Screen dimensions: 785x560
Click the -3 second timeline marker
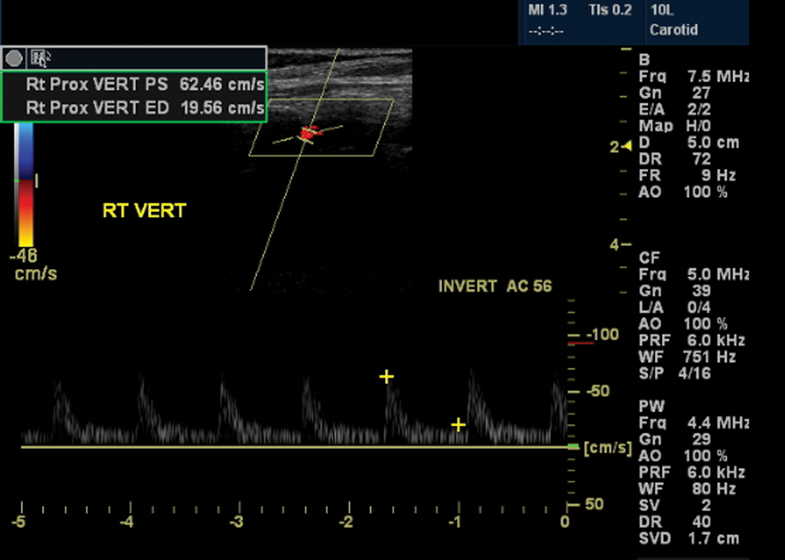[x=237, y=522]
